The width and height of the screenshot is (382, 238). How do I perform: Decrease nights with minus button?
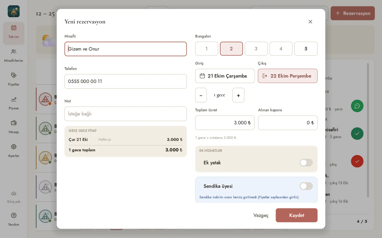coord(201,95)
